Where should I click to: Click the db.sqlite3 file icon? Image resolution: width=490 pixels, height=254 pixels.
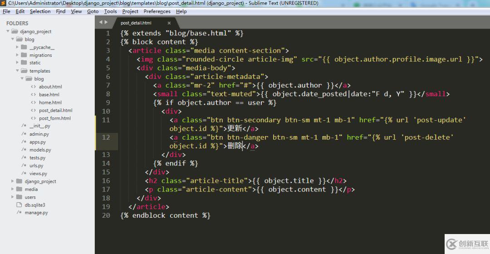[19, 205]
